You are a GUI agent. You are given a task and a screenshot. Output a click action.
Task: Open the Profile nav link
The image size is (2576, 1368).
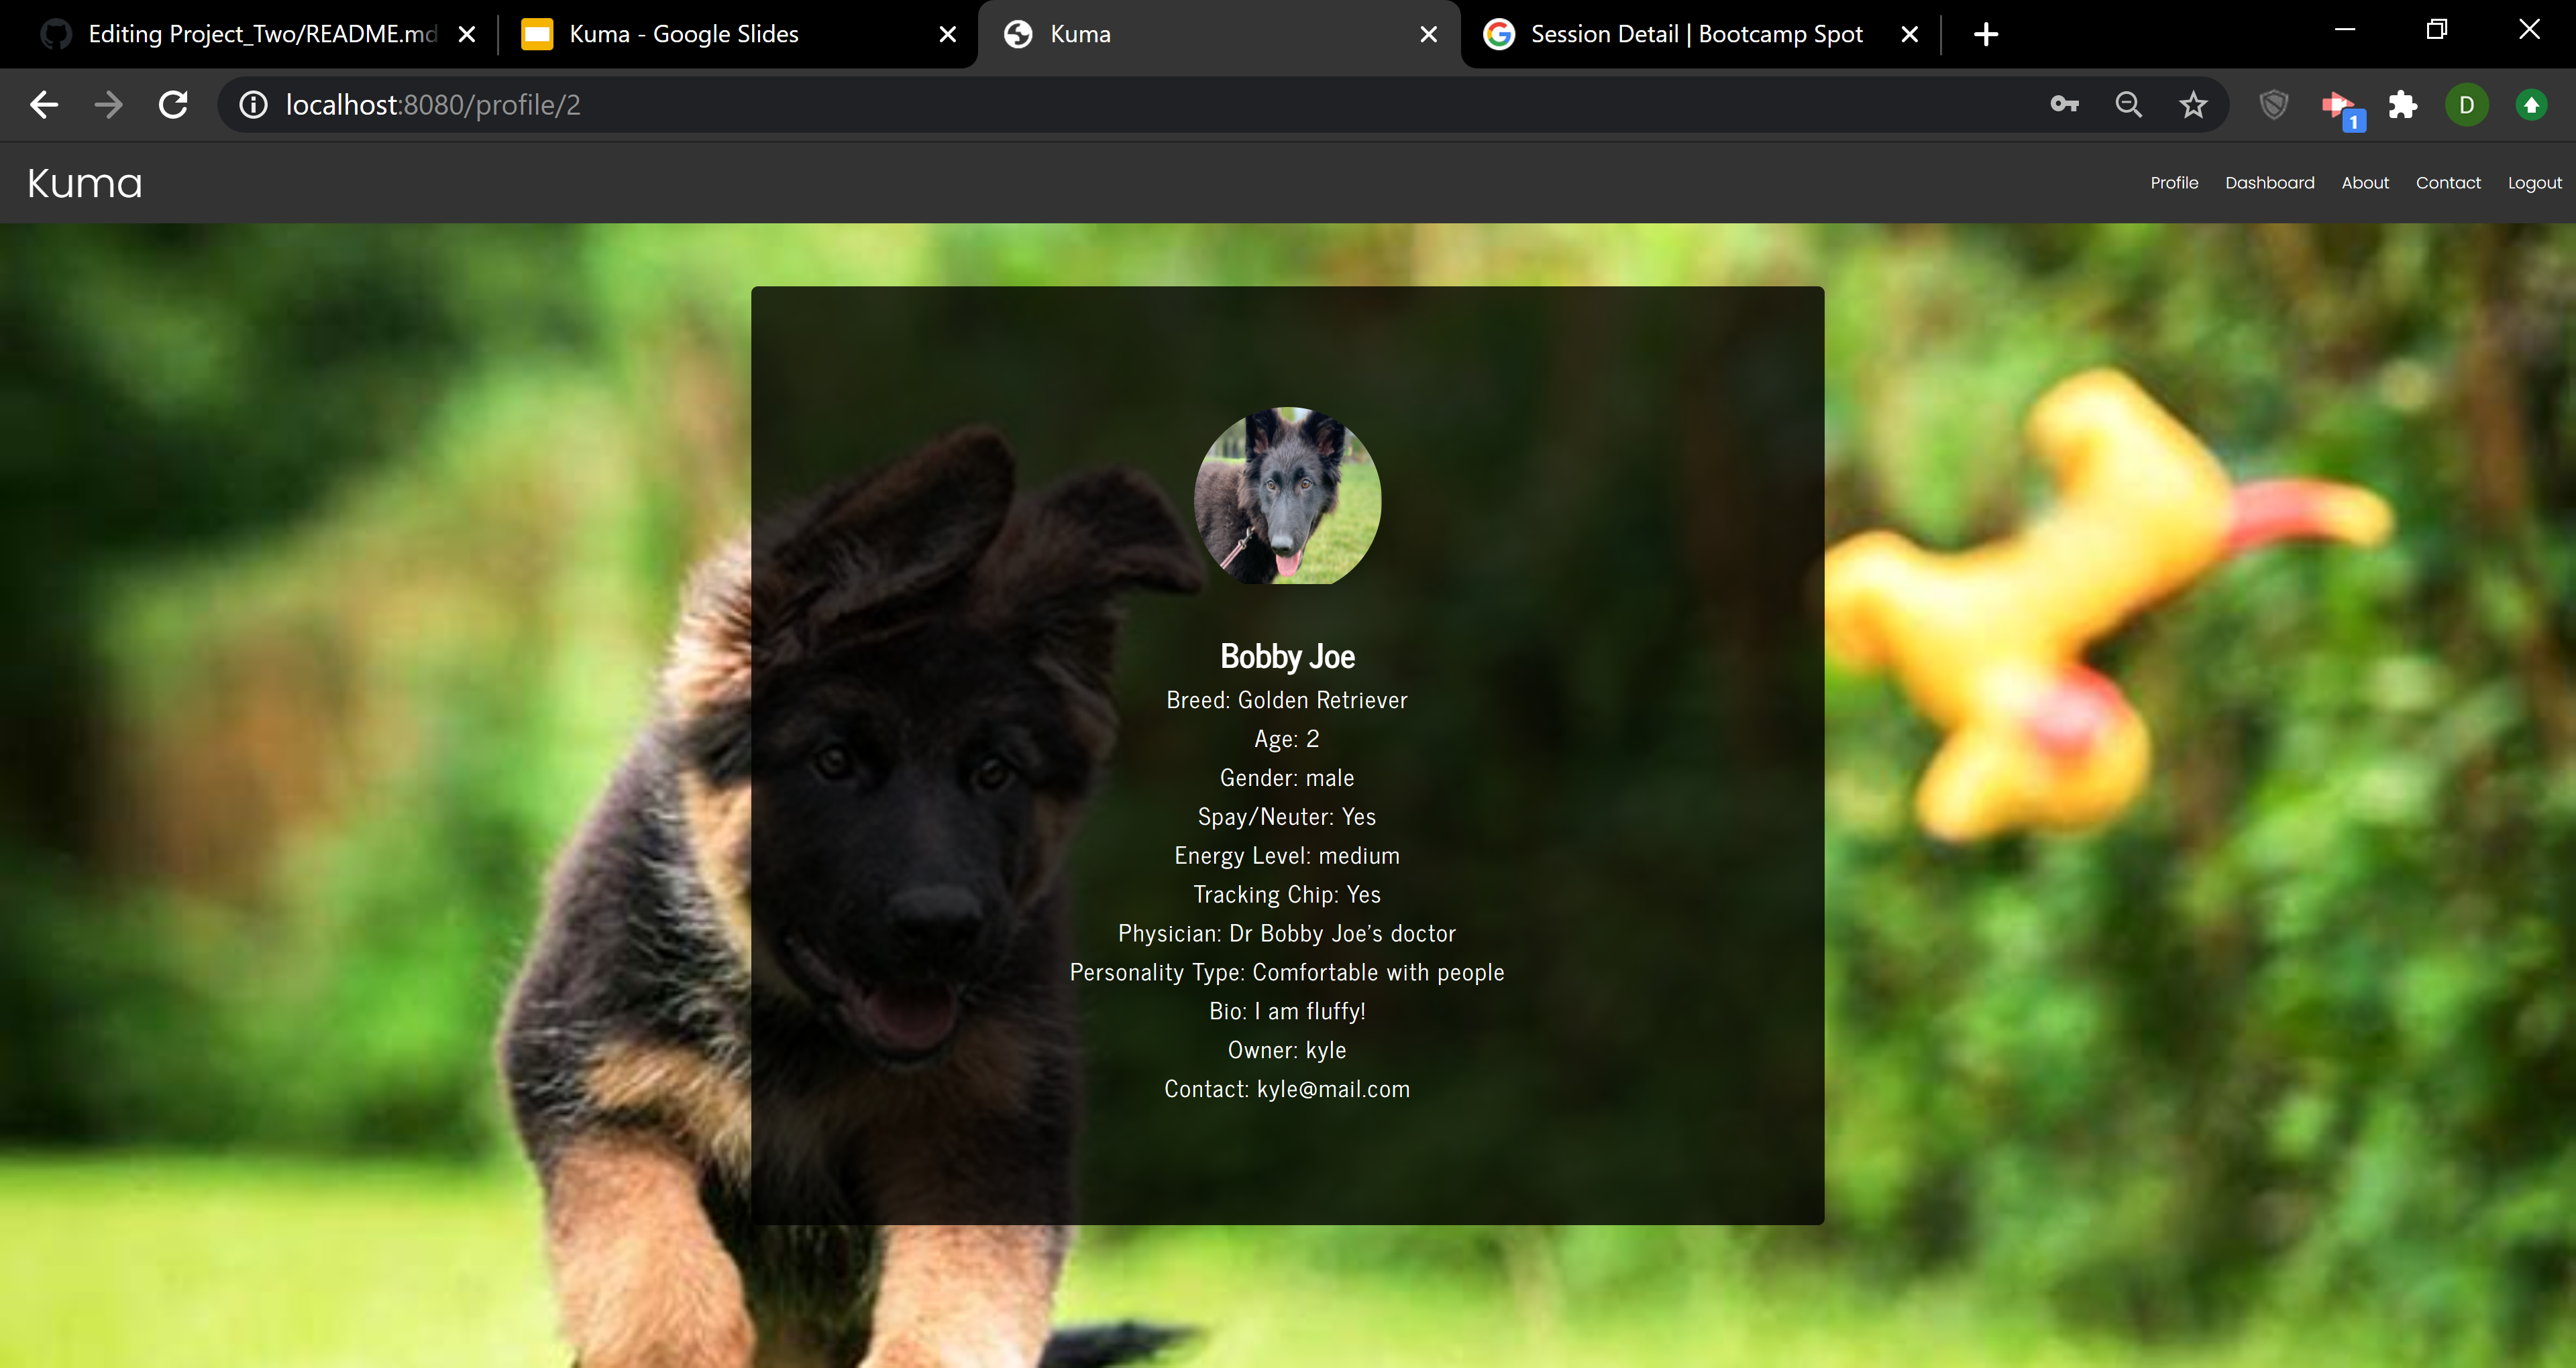2174,183
